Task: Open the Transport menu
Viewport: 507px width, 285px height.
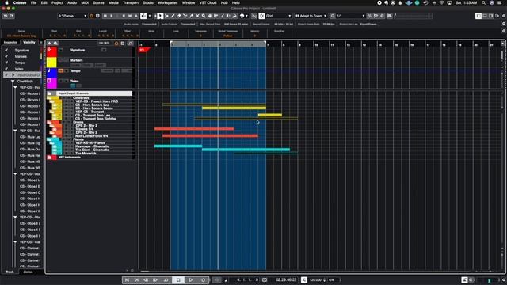Action: click(131, 2)
